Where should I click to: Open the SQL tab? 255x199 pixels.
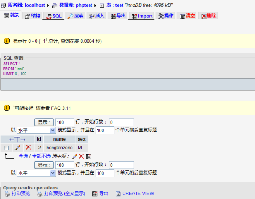[53, 16]
